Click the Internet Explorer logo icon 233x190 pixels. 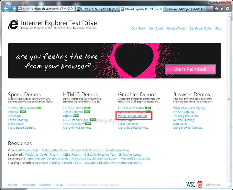tap(13, 25)
